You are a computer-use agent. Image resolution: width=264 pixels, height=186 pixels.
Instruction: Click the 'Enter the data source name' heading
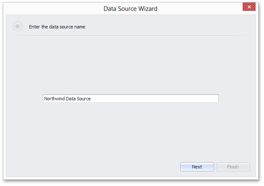click(57, 27)
